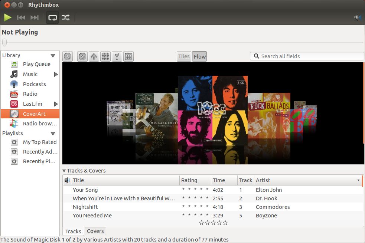The width and height of the screenshot is (365, 243).
Task: Select the Podcasts label in the Library list
Action: (35, 84)
